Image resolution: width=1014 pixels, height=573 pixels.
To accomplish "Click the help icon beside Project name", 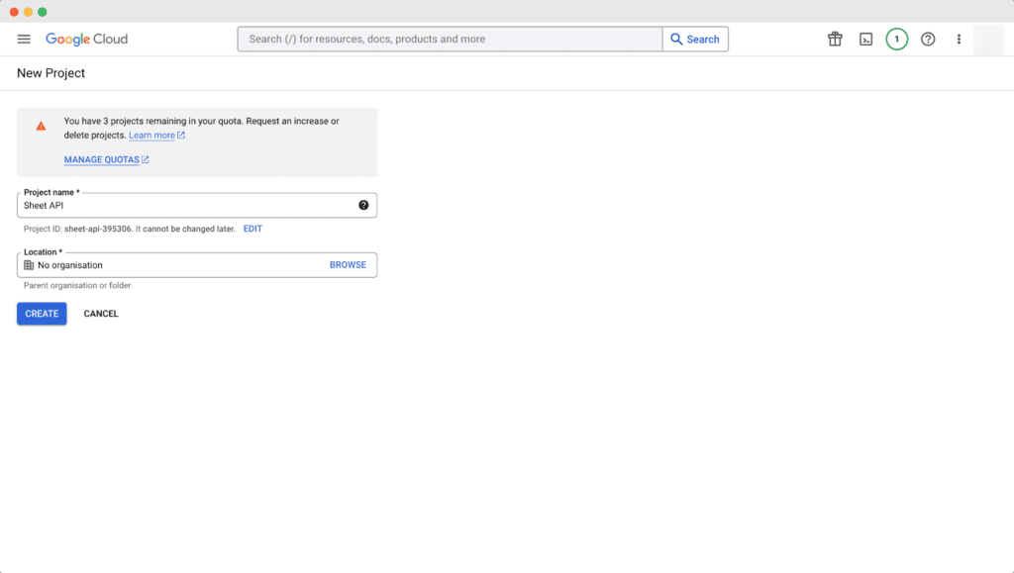I will click(363, 205).
